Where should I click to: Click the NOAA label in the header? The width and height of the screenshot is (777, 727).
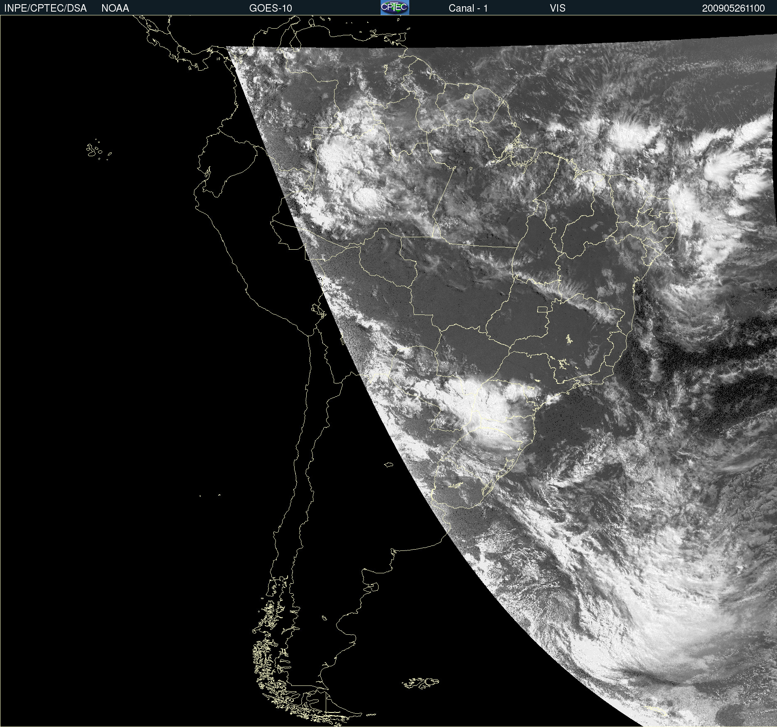click(115, 8)
